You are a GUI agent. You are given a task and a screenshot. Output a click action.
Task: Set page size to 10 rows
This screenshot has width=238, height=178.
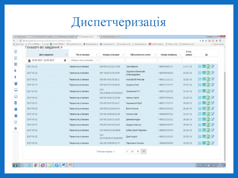[x=132, y=151]
